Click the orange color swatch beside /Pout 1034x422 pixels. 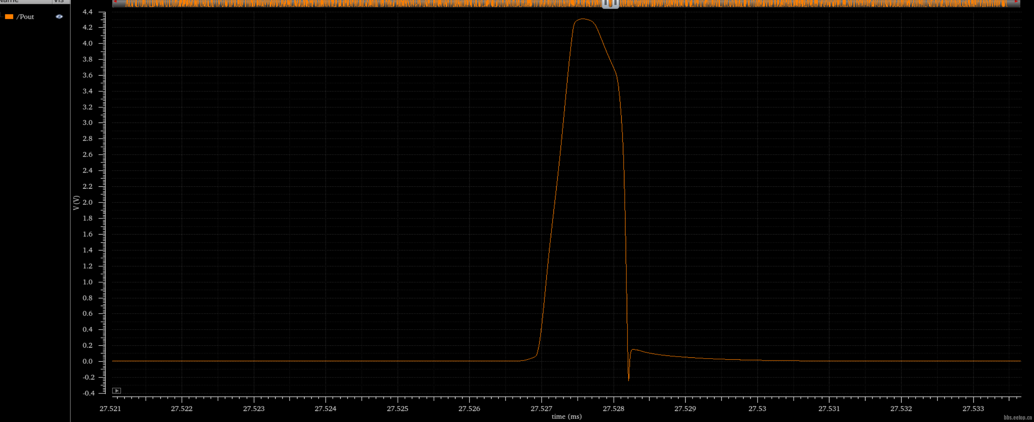9,16
